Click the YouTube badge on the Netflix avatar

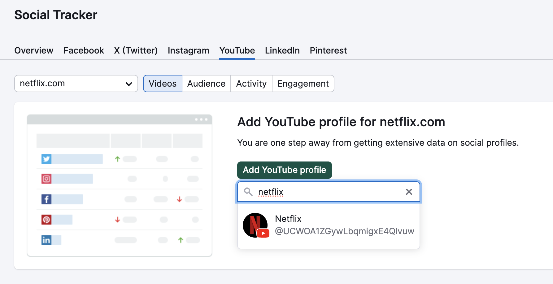point(263,233)
